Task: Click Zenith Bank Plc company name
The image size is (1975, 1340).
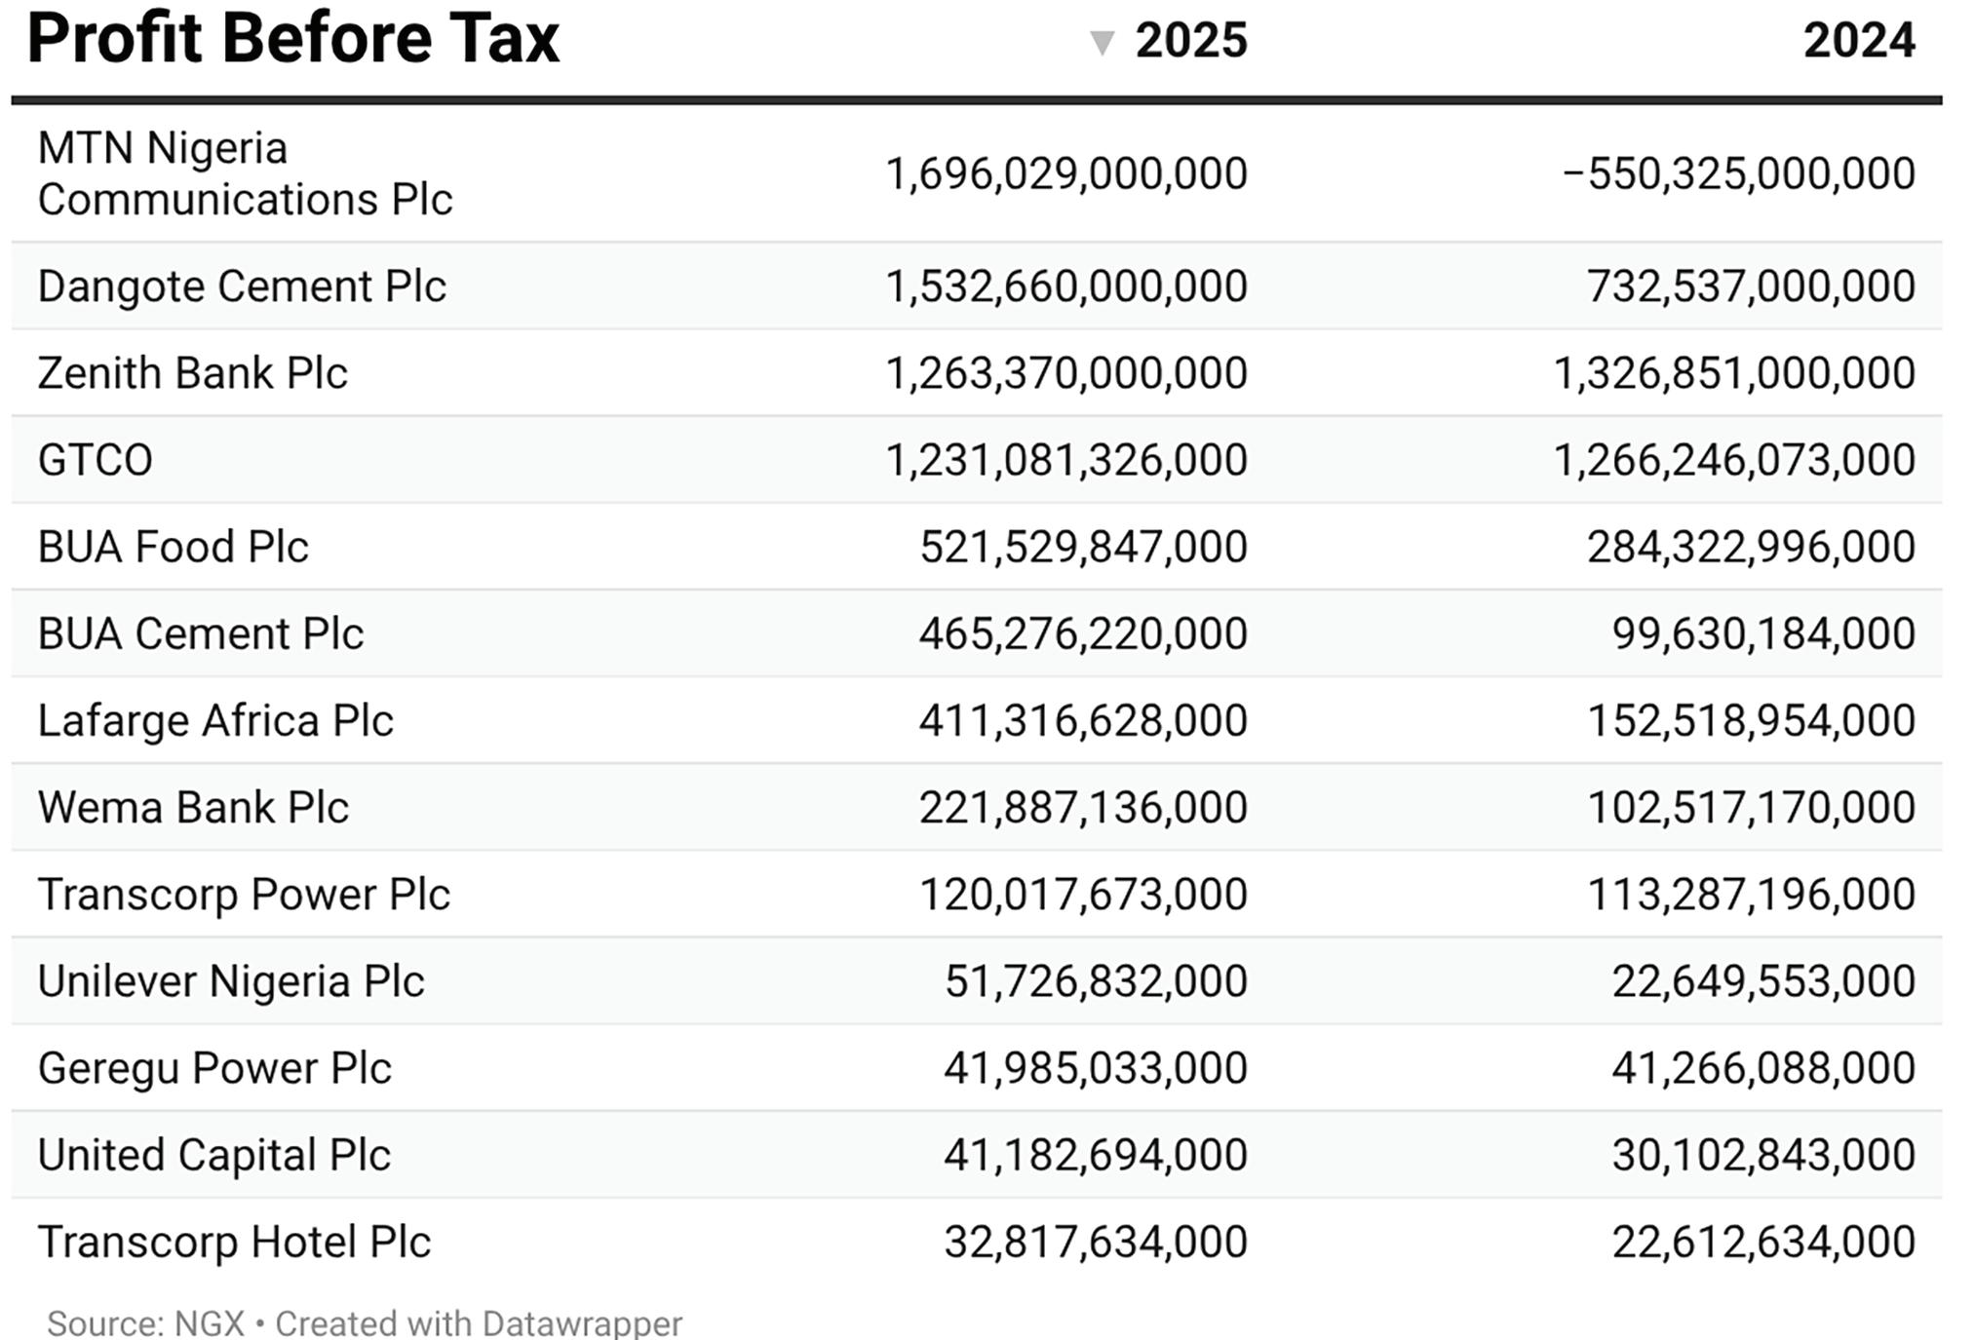Action: tap(192, 373)
